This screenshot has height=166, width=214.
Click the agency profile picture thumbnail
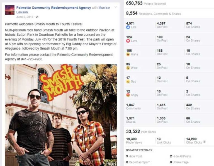click(x=10, y=10)
